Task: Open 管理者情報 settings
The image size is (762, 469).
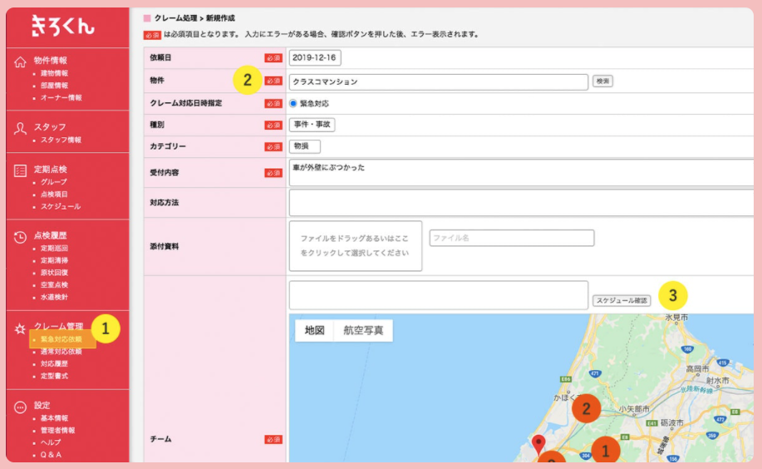Action: (57, 430)
